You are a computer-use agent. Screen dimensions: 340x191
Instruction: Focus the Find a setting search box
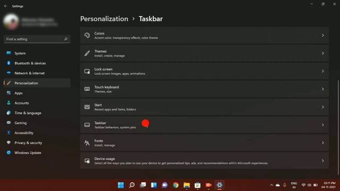coord(37,39)
